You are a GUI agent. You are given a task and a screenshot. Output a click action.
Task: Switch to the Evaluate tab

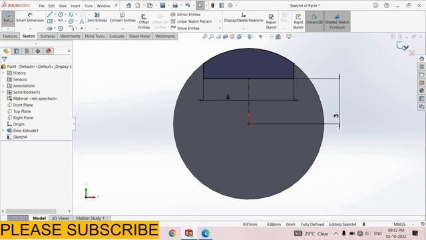click(117, 36)
